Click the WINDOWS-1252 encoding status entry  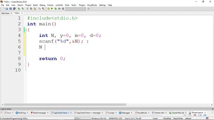(115, 119)
